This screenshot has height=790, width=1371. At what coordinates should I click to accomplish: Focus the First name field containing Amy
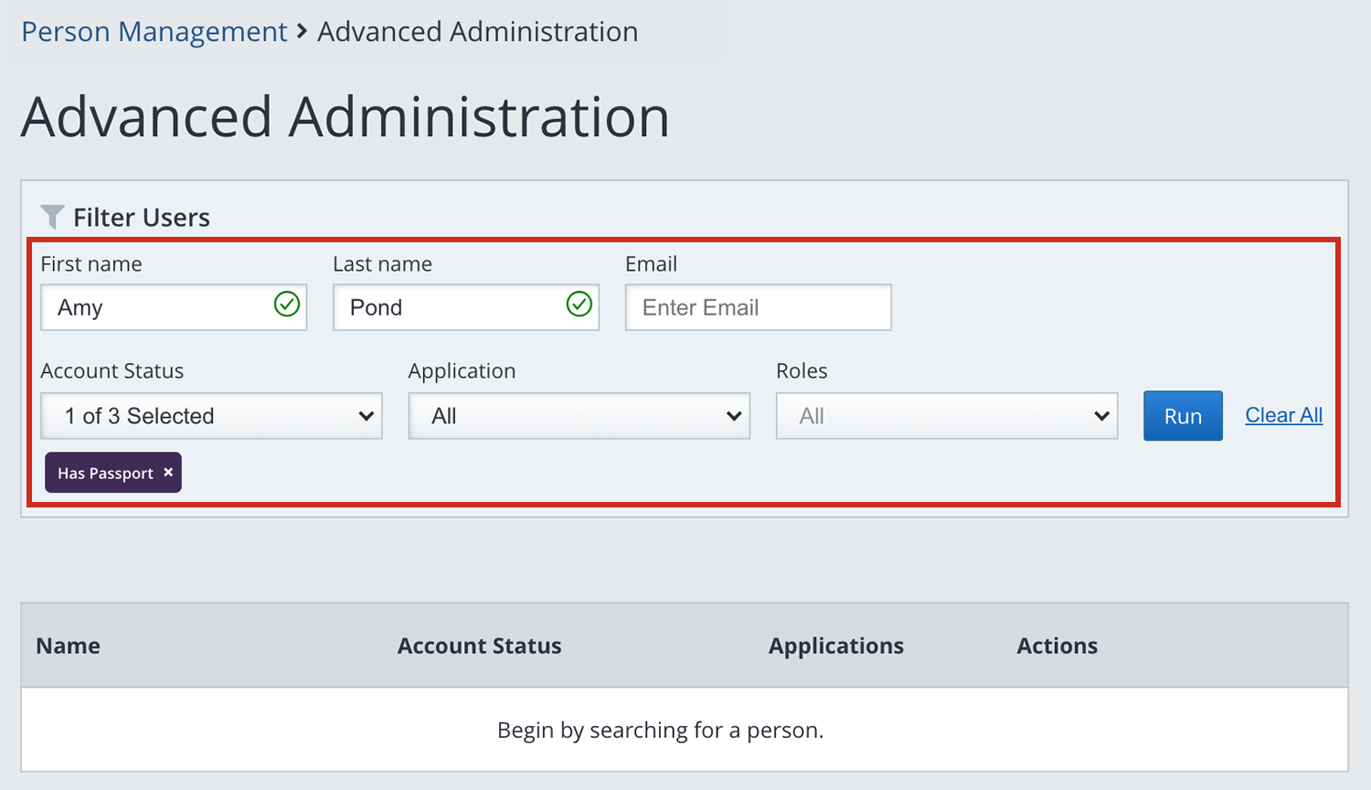pos(155,307)
